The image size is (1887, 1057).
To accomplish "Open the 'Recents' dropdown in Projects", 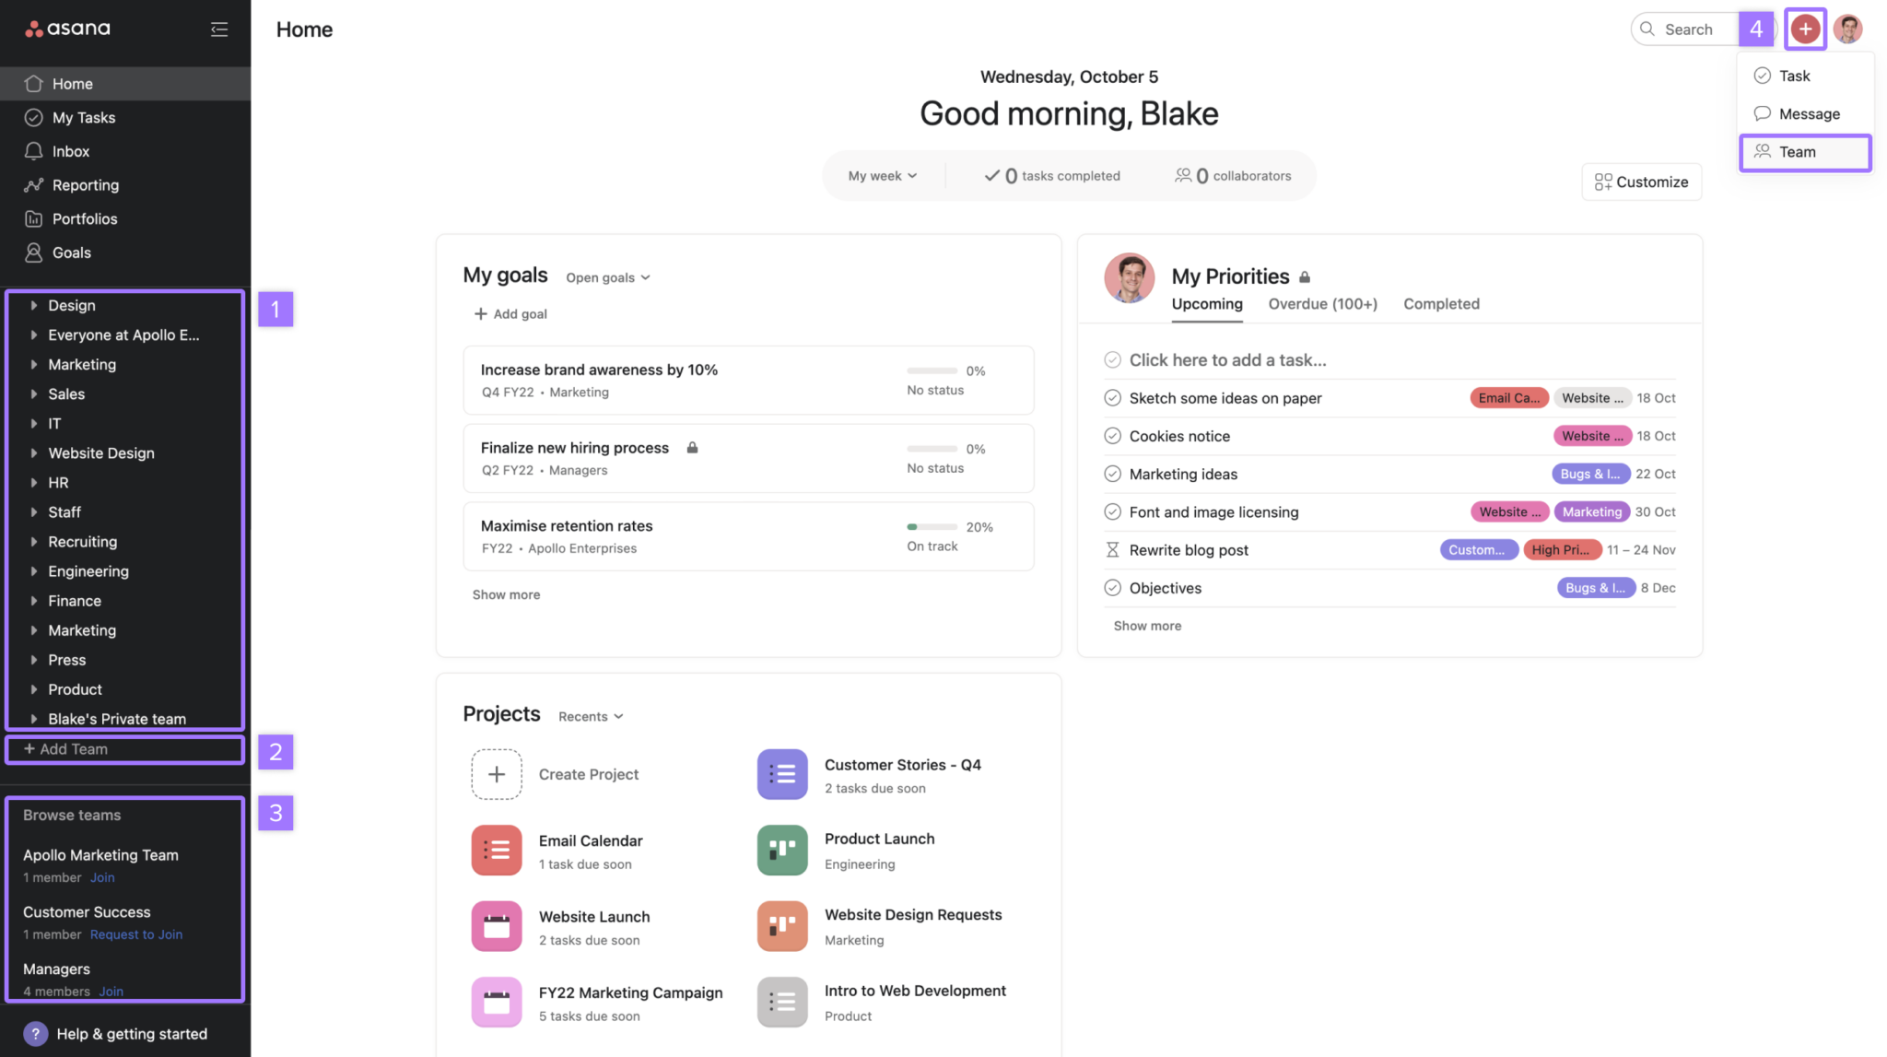I will click(589, 716).
